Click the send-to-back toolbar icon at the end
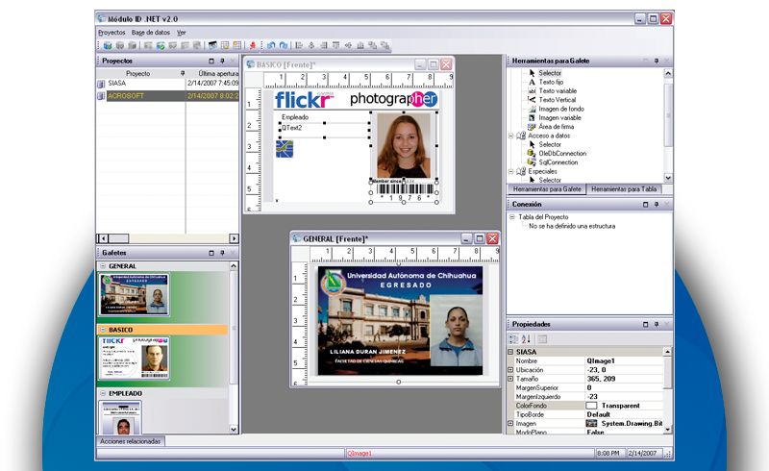Image resolution: width=769 pixels, height=471 pixels. (385, 45)
